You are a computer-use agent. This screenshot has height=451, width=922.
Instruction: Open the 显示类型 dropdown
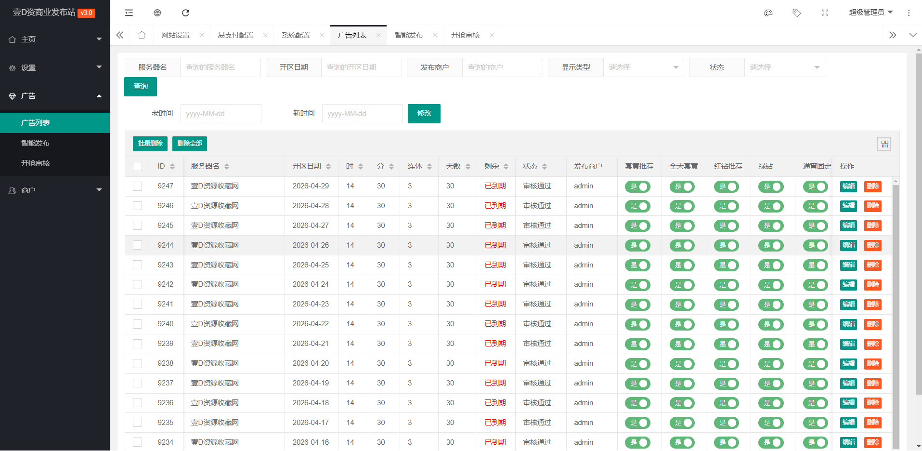click(x=644, y=67)
